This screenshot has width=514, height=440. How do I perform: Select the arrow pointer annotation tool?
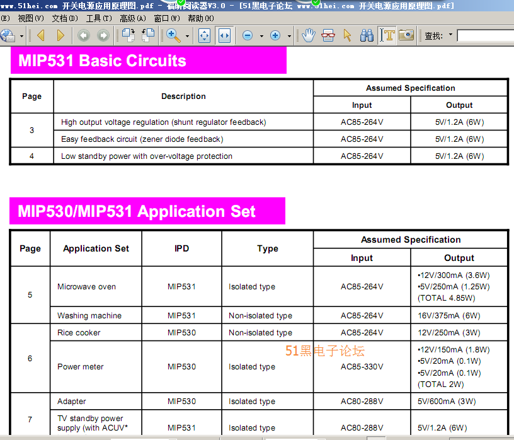pyautogui.click(x=348, y=35)
